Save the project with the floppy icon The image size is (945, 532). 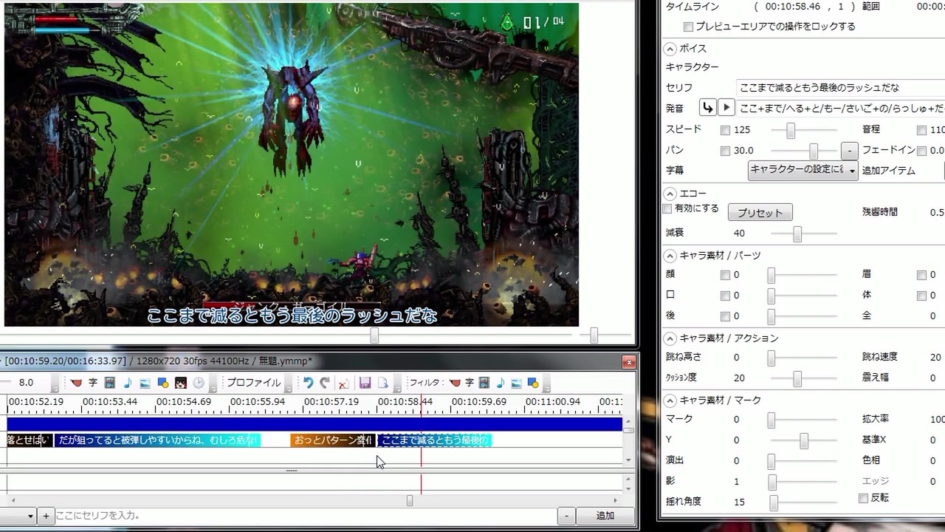pos(365,383)
